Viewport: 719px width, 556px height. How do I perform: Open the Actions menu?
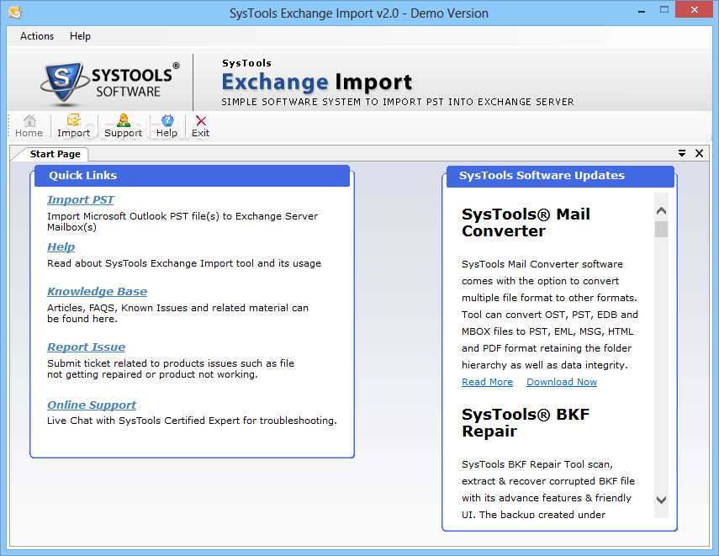37,36
